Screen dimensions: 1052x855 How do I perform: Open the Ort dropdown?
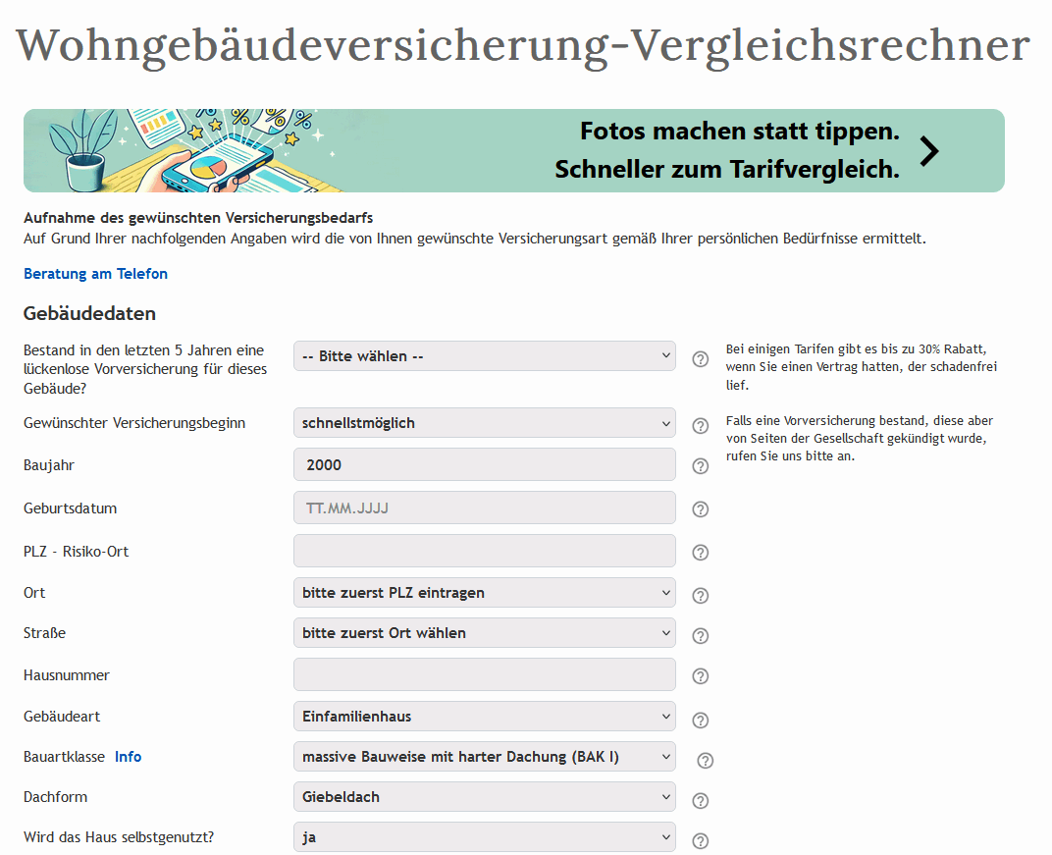pos(485,593)
